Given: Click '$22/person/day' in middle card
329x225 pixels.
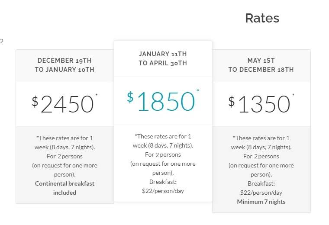Looking at the screenshot, I should pyautogui.click(x=163, y=191).
